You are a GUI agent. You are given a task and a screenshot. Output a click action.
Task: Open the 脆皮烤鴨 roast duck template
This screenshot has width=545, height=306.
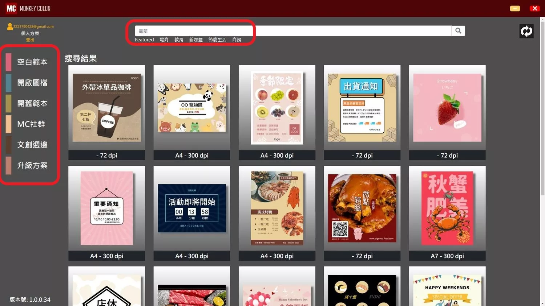[x=277, y=213]
